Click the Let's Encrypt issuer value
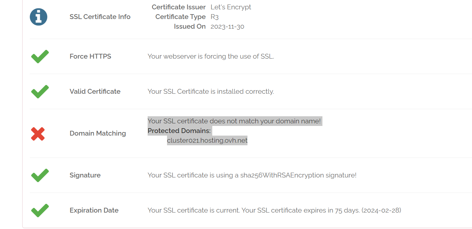 [231, 7]
